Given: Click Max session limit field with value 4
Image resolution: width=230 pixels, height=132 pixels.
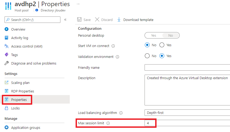Looking at the screenshot, I should [x=187, y=123].
